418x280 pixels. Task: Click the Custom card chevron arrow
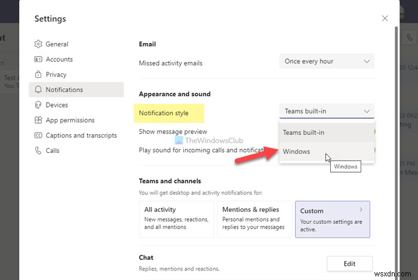coord(361,210)
